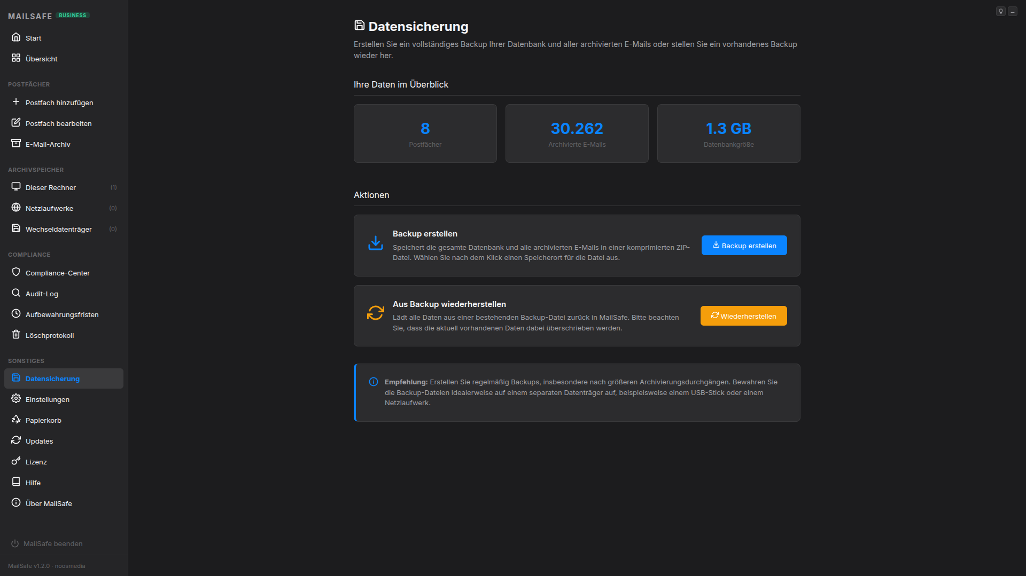Click the blue Backup erstellen button
The width and height of the screenshot is (1026, 576).
coord(744,245)
